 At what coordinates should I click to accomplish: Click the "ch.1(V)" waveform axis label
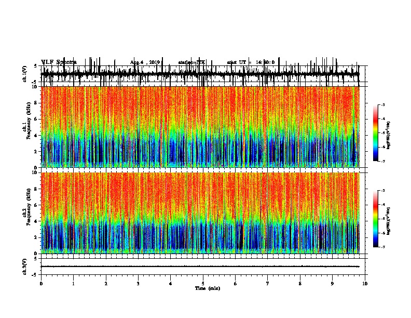(24, 74)
